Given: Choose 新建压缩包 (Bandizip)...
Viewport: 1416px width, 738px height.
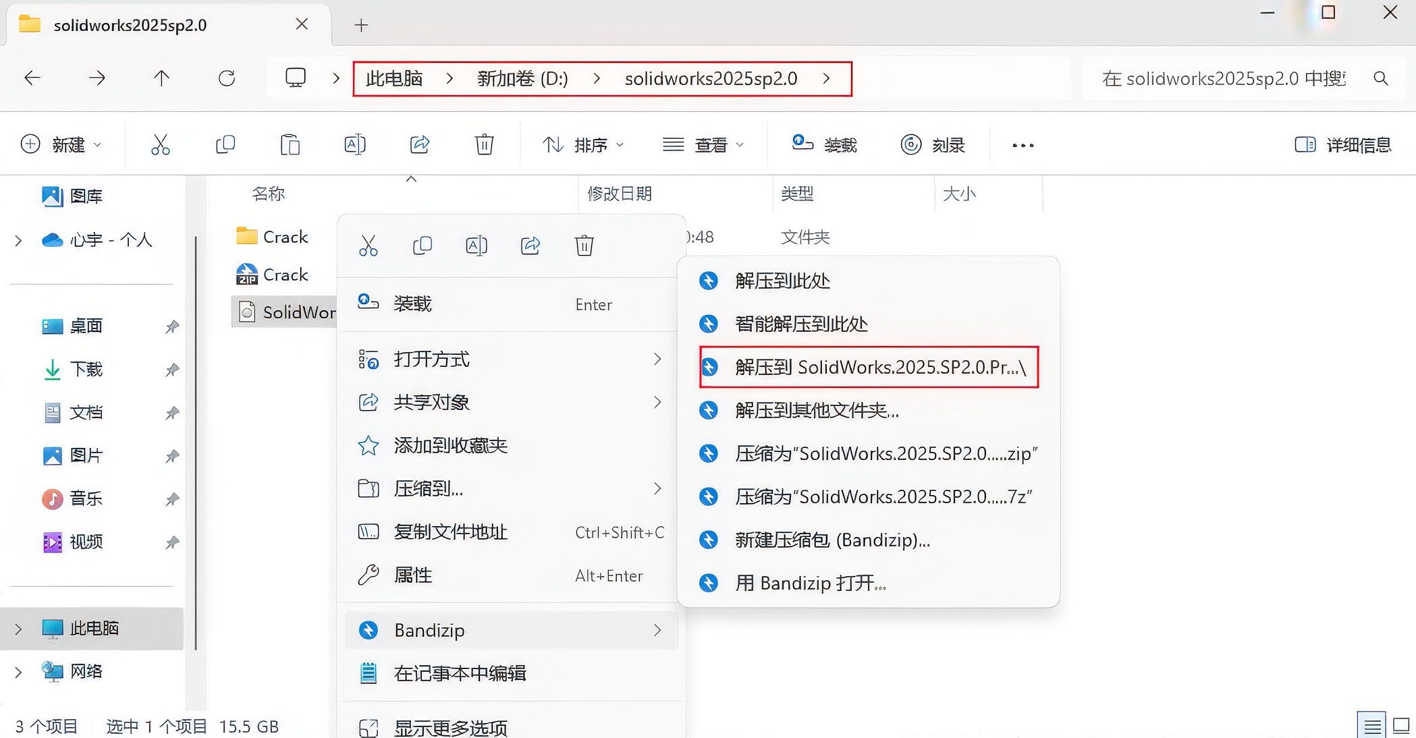Looking at the screenshot, I should coord(869,540).
